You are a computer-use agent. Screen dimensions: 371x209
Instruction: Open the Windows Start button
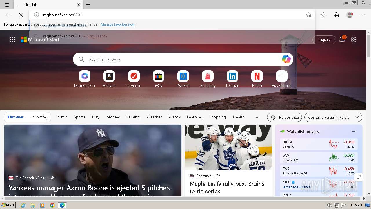coord(8,205)
